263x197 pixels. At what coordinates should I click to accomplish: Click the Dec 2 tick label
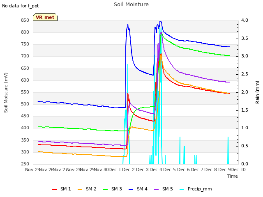coord(129,170)
